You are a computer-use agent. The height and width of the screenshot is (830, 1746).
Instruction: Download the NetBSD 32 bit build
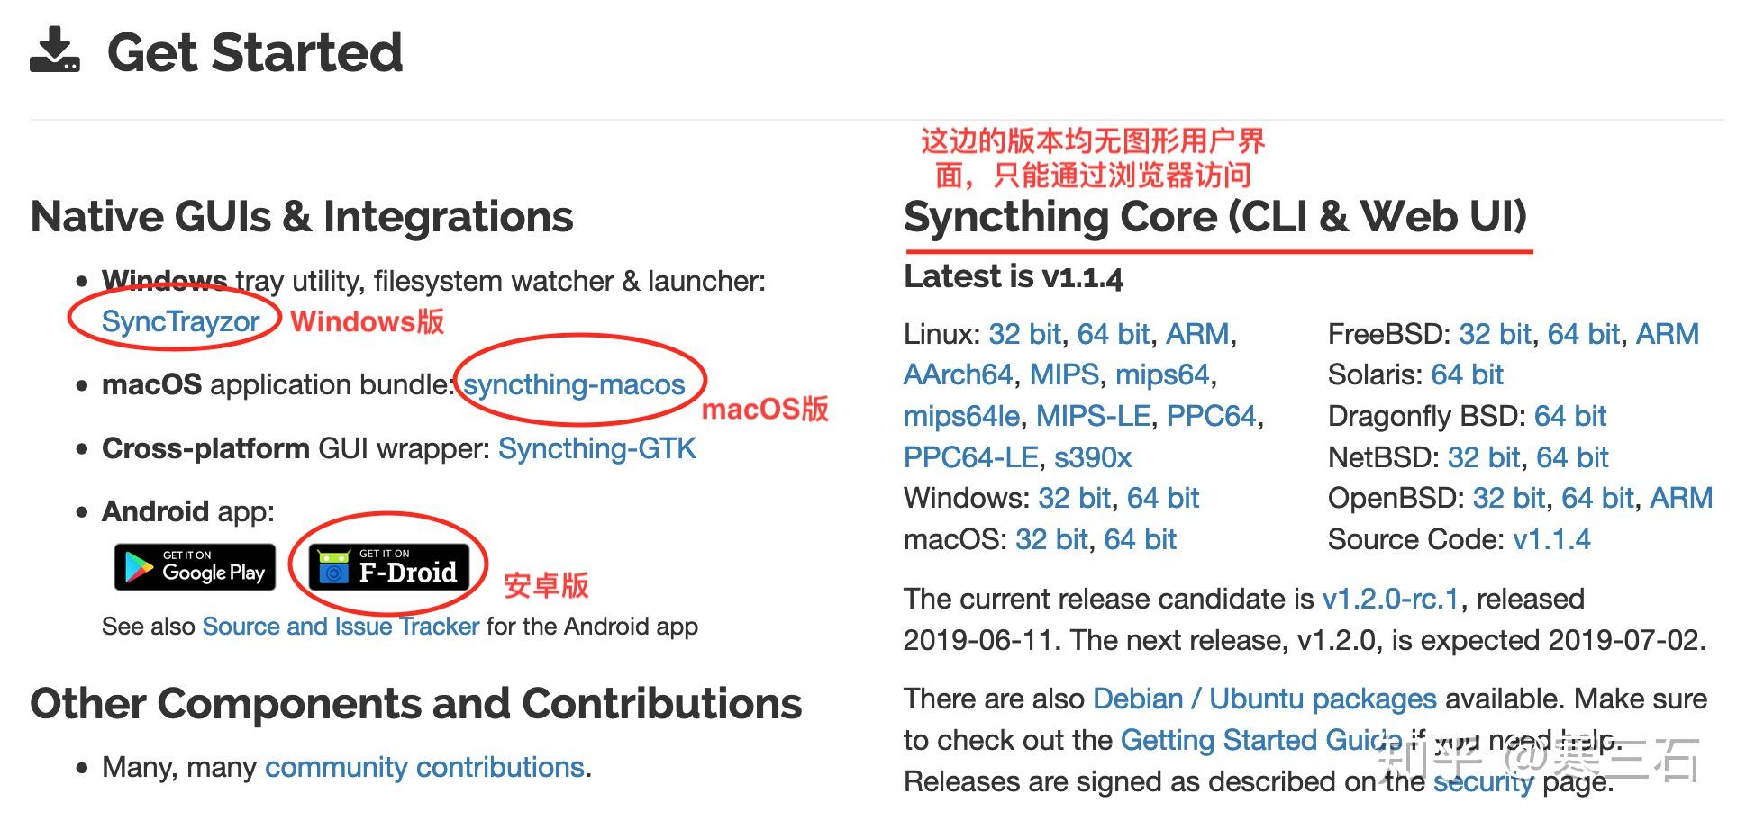click(x=1484, y=457)
